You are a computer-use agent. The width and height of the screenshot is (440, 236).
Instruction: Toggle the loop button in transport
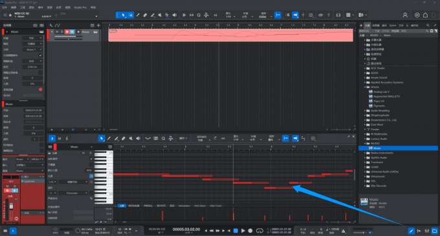pos(260,231)
